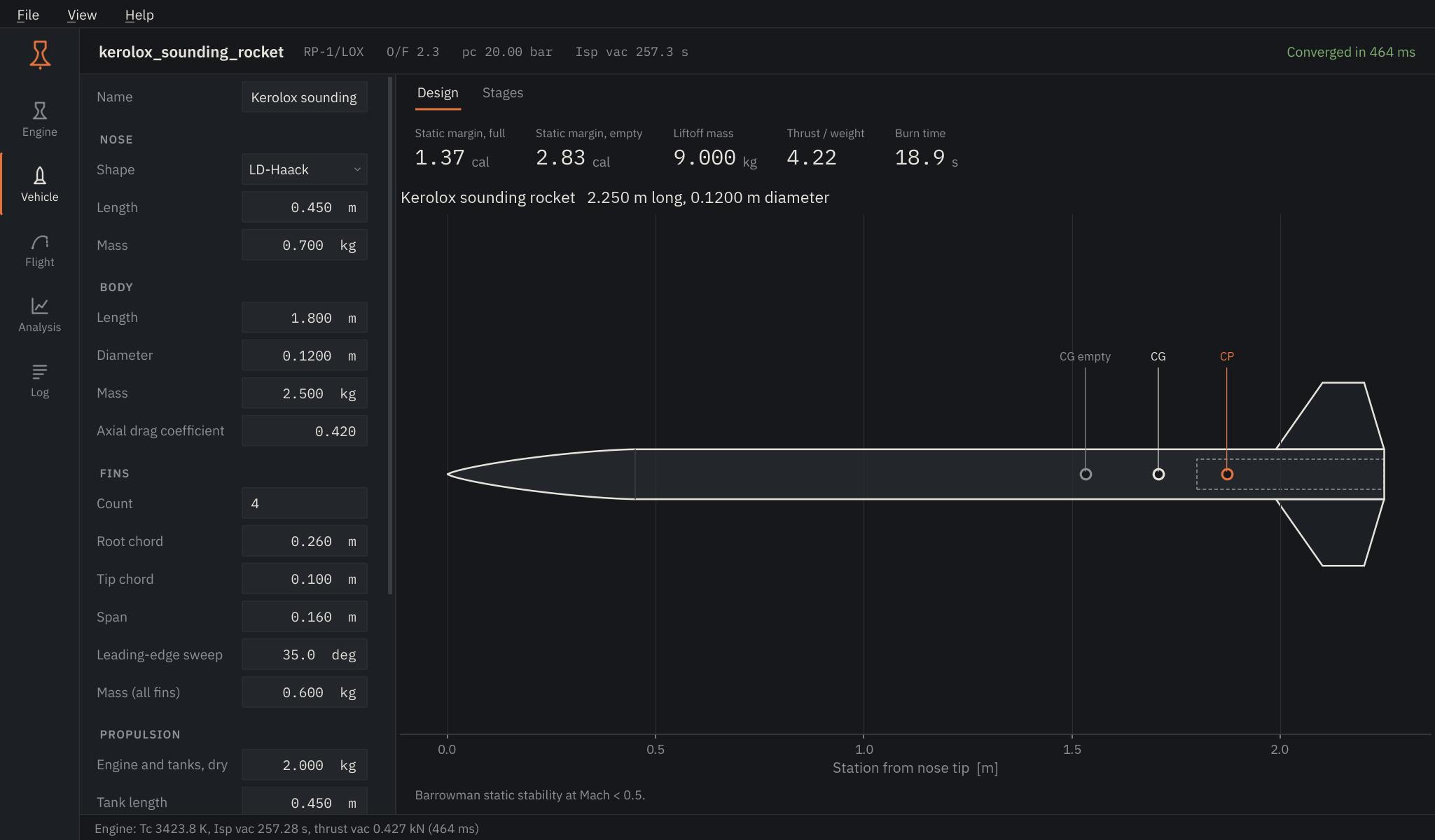Viewport: 1435px width, 840px height.
Task: Edit Engine and tanks dry mass field
Action: 305,765
